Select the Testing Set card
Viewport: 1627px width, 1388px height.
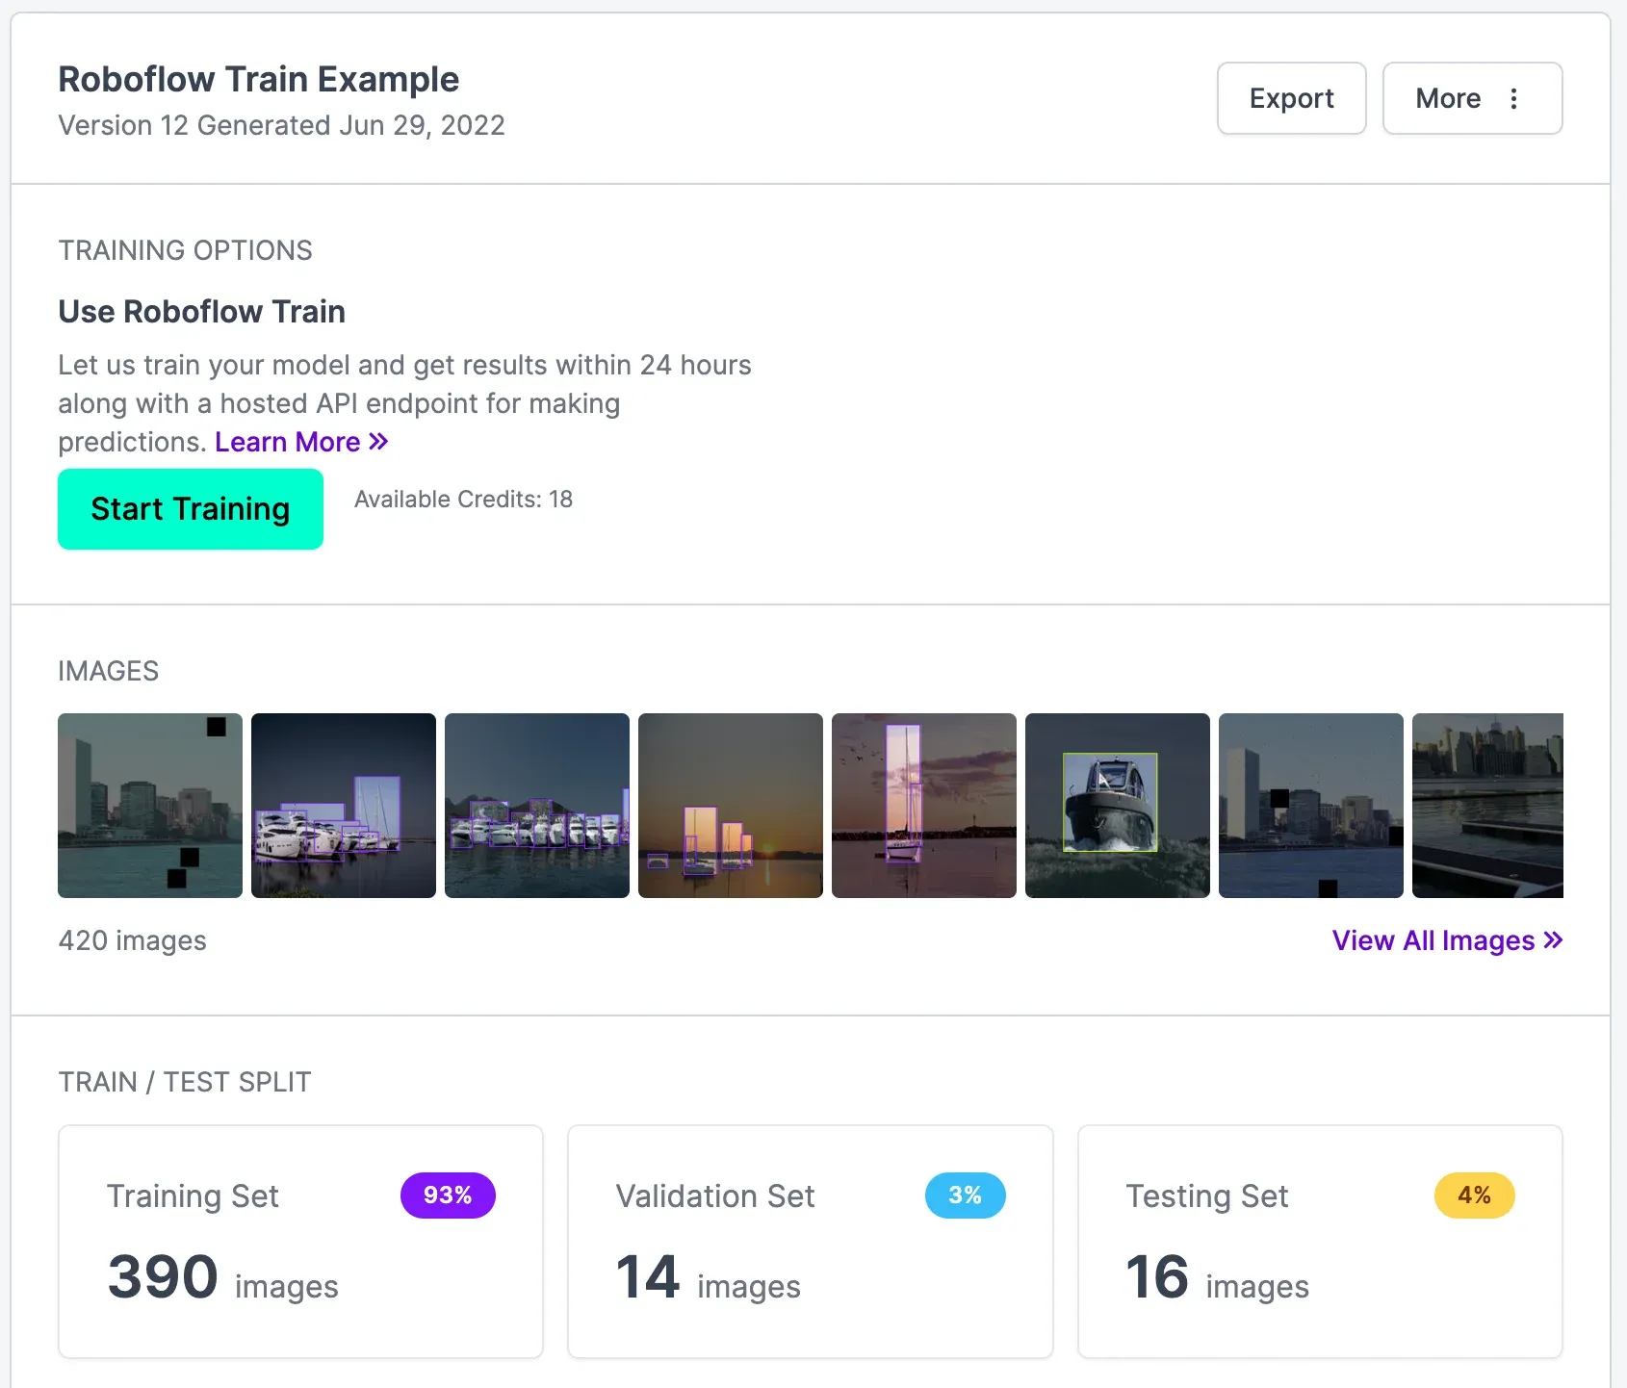[1320, 1242]
